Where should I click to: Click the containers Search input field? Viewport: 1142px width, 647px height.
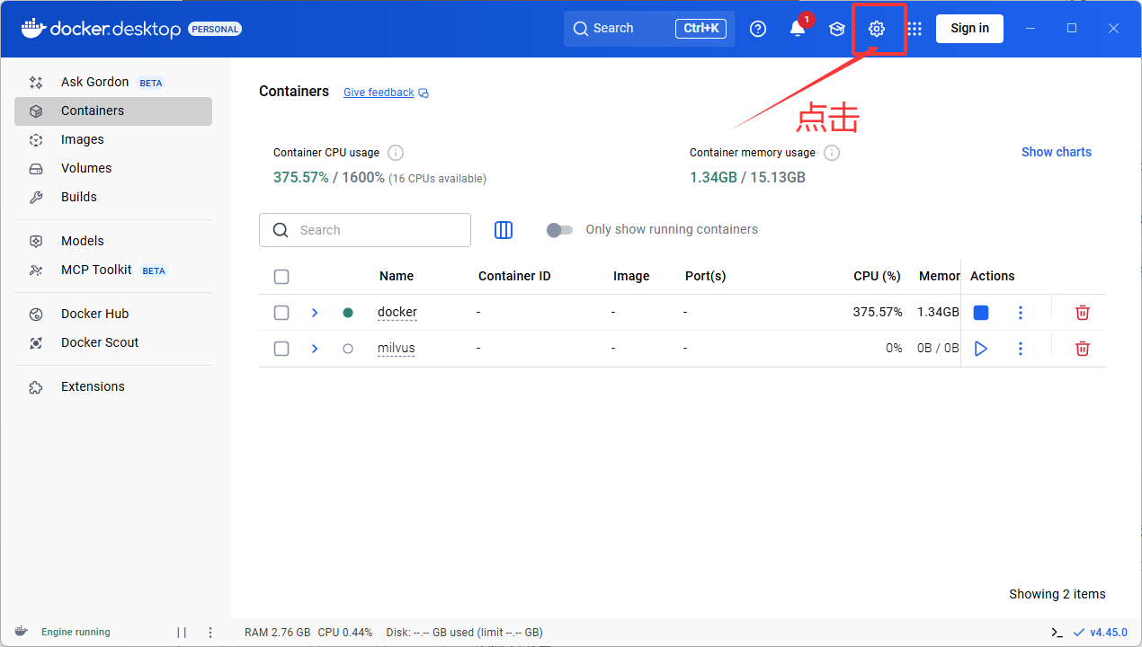click(x=365, y=230)
